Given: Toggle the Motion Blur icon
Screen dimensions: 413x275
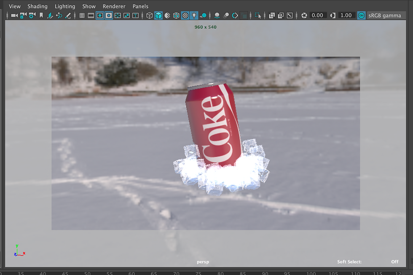Looking at the screenshot, I should (x=226, y=16).
